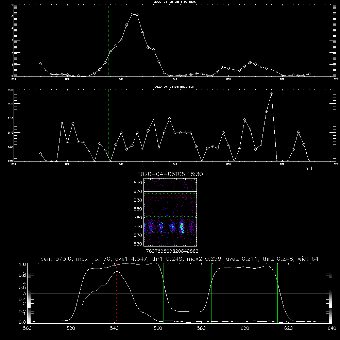340x340 pixels.
Task: Click the brightest blob in the spectrogram image
Action: click(x=182, y=227)
